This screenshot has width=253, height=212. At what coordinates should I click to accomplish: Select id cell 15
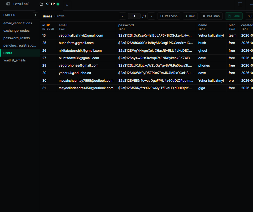coord(48,35)
